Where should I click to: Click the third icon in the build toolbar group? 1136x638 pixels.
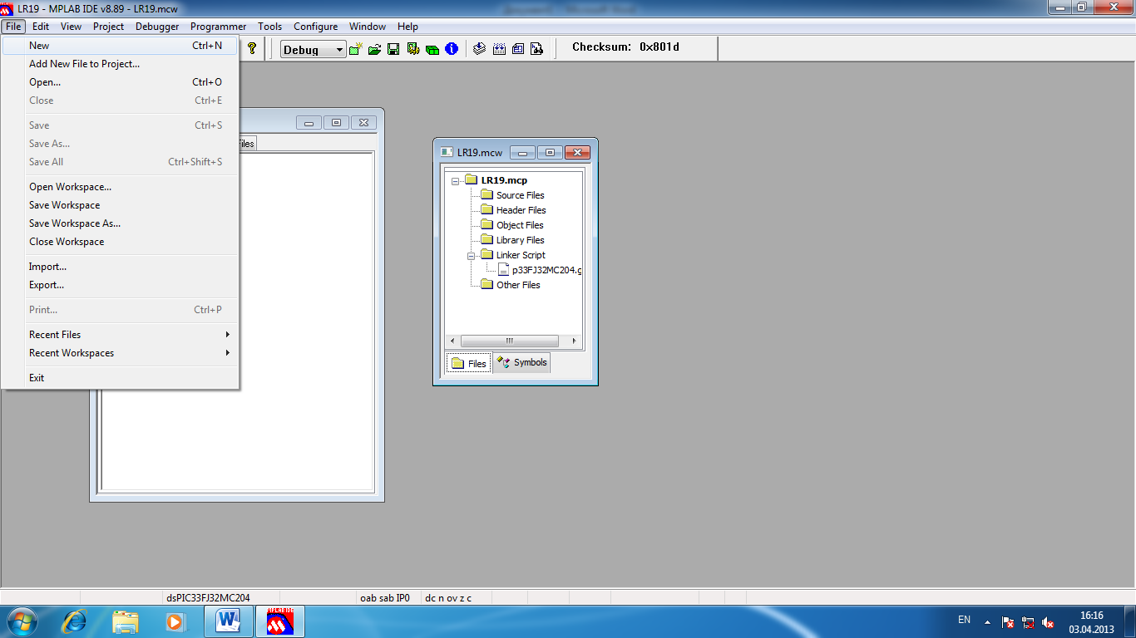click(x=518, y=49)
